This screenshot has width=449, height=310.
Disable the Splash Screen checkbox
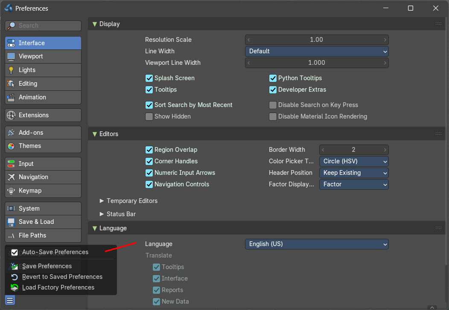click(x=149, y=78)
